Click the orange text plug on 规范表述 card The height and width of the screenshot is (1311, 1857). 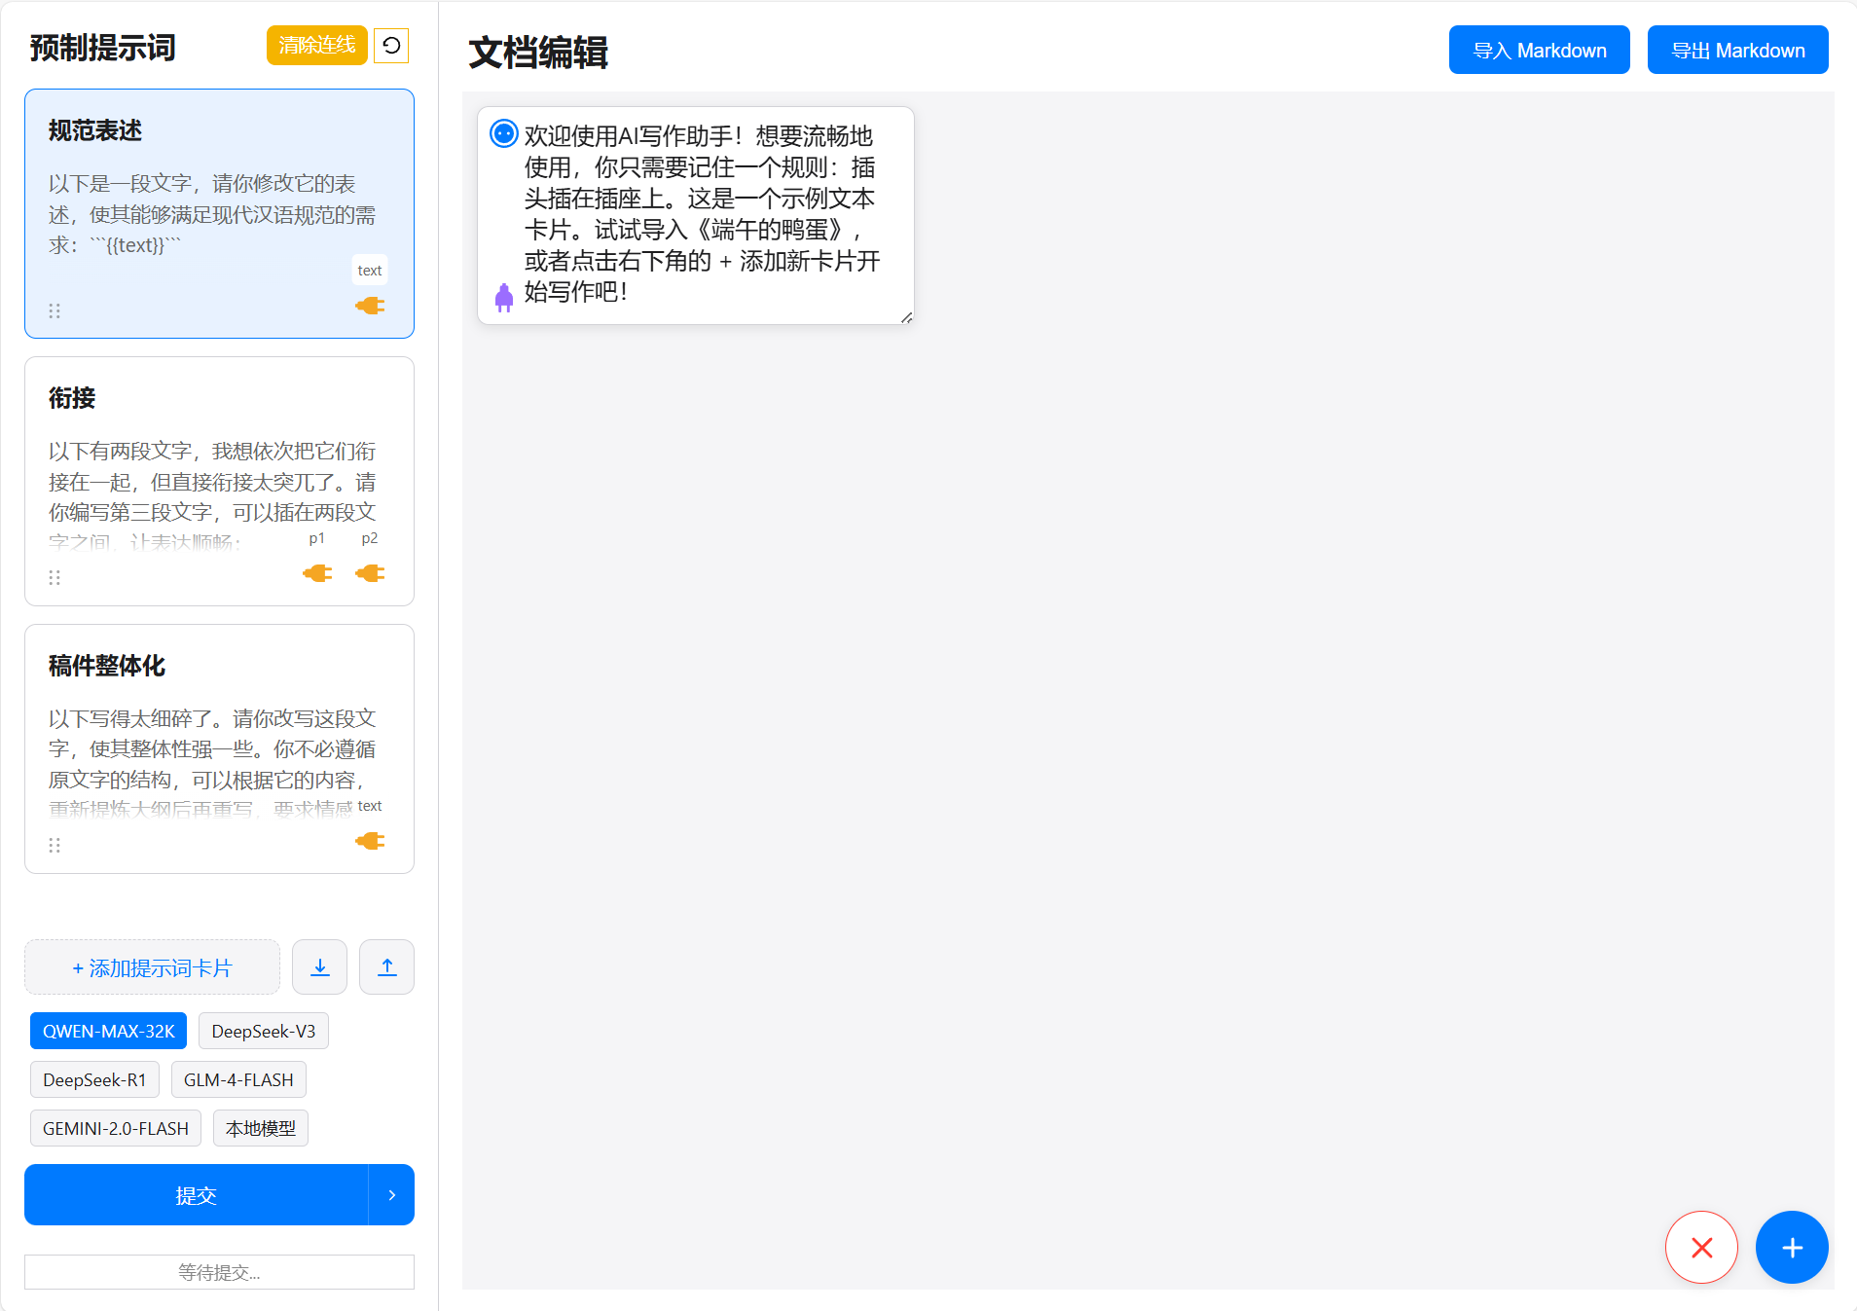pos(370,306)
